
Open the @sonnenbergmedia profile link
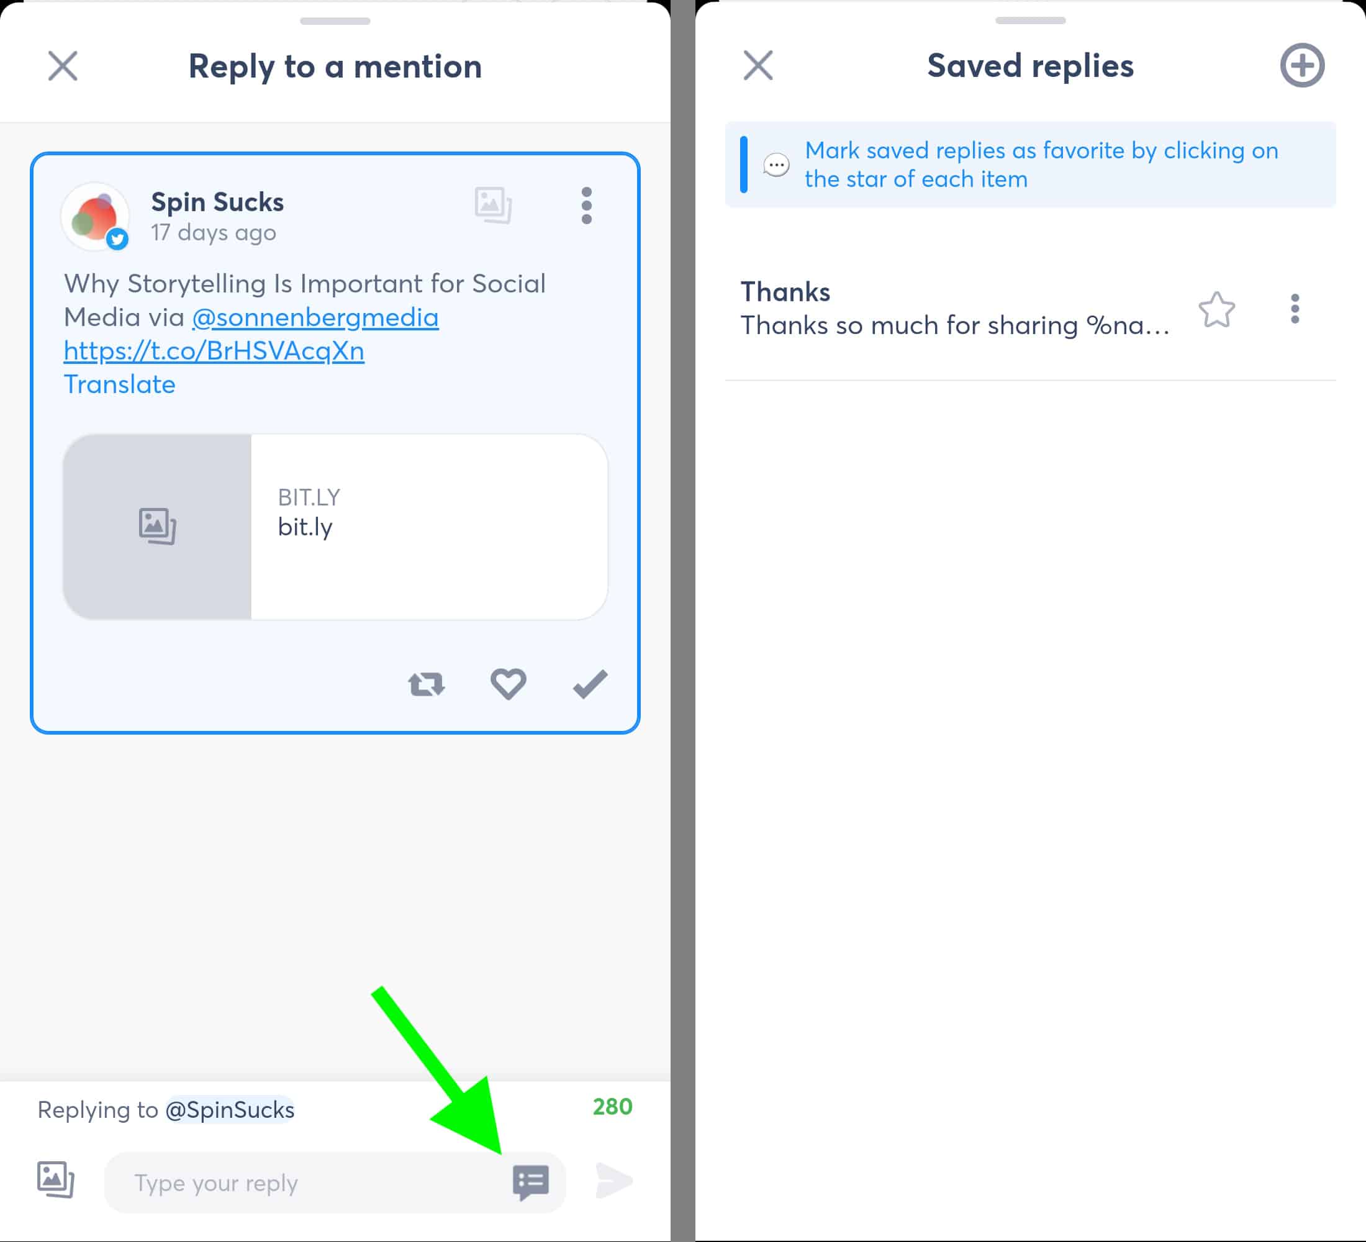point(315,317)
